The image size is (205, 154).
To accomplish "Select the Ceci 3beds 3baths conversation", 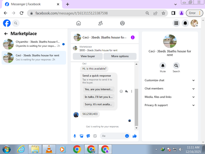I will click(x=34, y=57).
